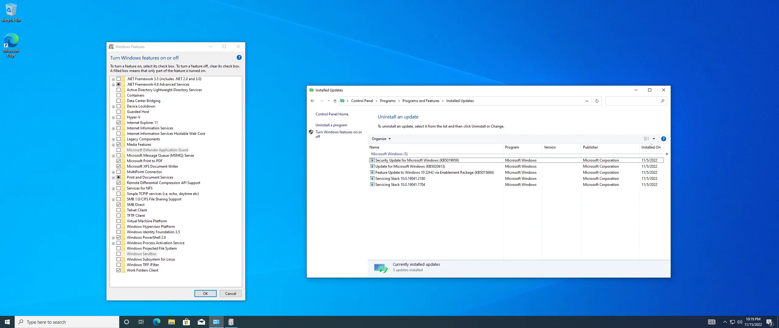Open the Organize dropdown menu
This screenshot has height=328, width=779.
point(381,139)
